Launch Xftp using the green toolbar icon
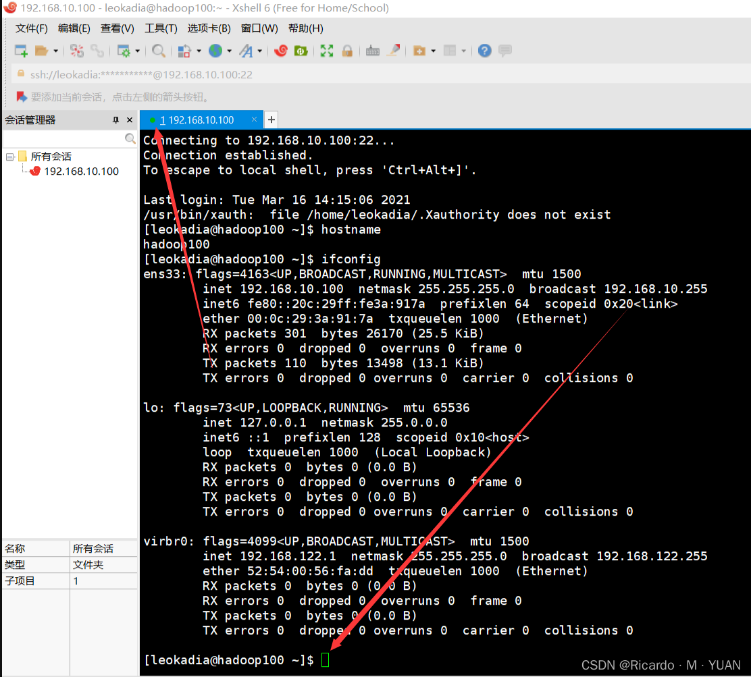Image resolution: width=751 pixels, height=677 pixels. pos(301,51)
